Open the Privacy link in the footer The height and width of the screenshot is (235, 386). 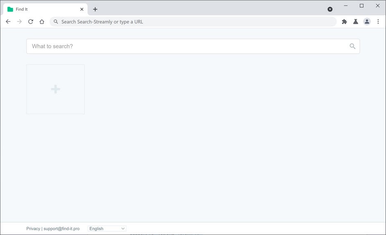pyautogui.click(x=33, y=229)
